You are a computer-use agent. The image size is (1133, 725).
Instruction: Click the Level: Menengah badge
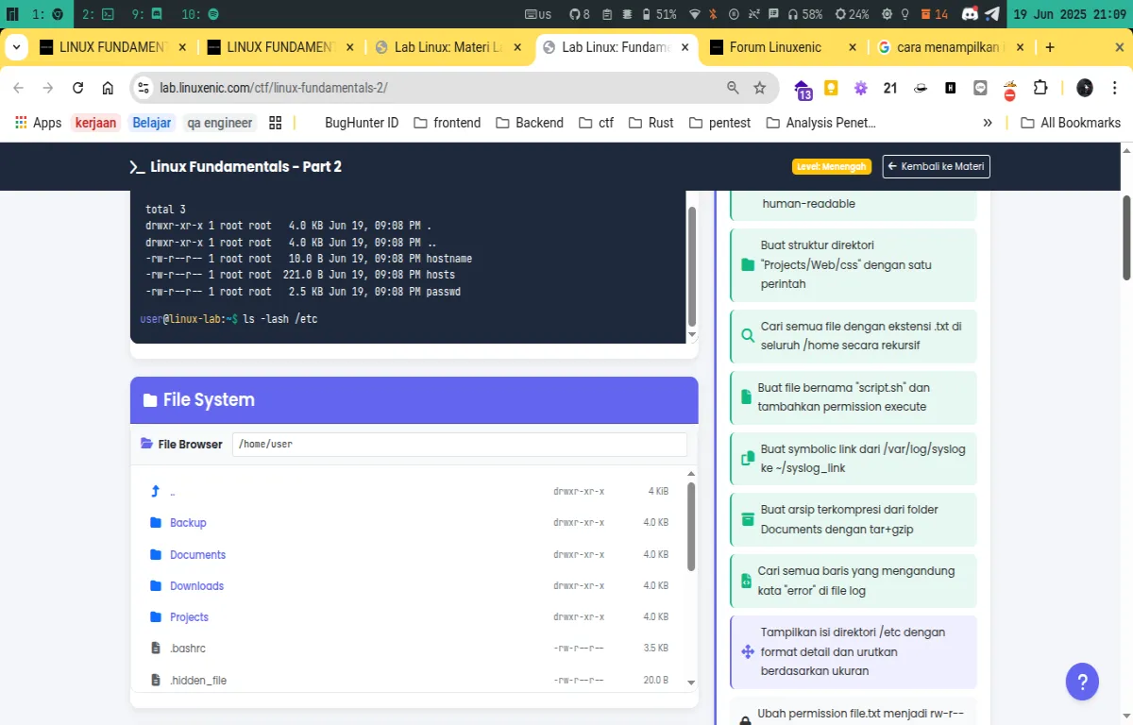tap(831, 166)
